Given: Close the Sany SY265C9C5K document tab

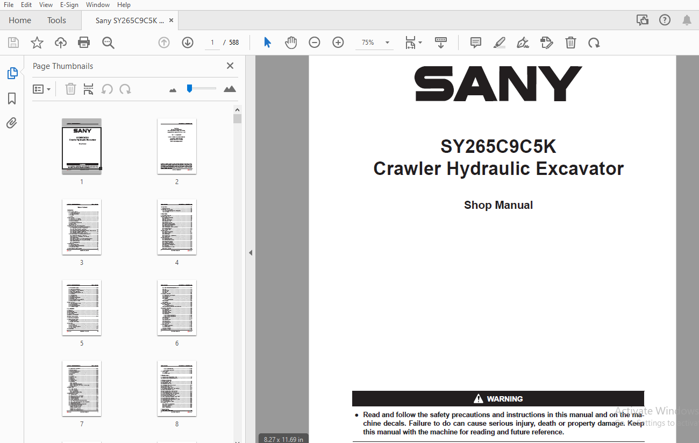Looking at the screenshot, I should pyautogui.click(x=172, y=20).
